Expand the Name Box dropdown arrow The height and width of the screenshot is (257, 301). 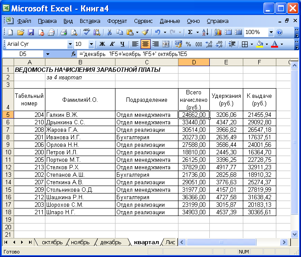coord(48,54)
